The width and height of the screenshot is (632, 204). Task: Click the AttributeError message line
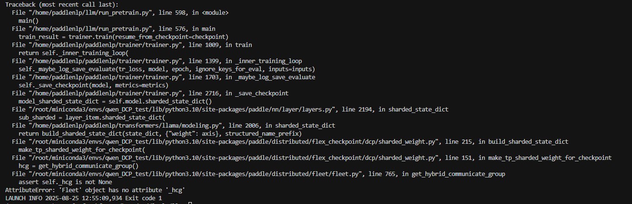tap(95, 190)
